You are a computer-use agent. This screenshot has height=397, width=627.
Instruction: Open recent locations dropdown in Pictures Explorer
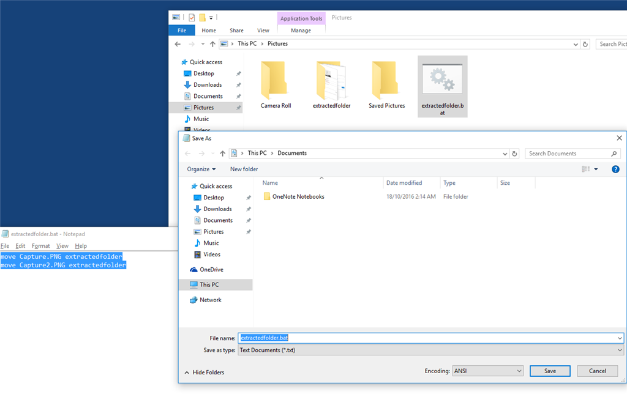coord(203,44)
